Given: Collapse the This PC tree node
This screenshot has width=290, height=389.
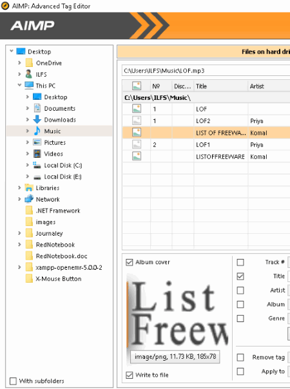Looking at the screenshot, I should [x=19, y=85].
